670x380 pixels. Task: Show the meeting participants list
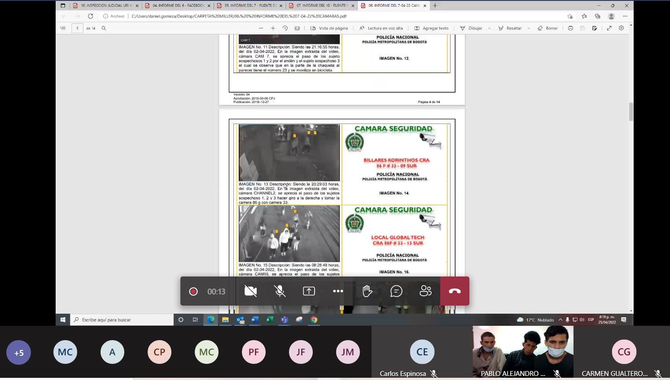click(425, 291)
